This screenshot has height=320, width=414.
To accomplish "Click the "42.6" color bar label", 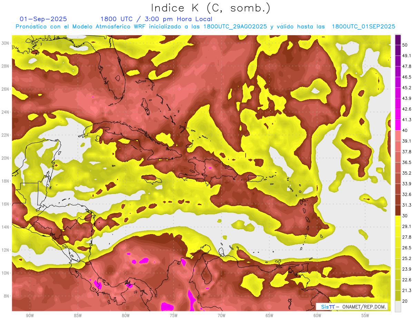I will (406, 109).
